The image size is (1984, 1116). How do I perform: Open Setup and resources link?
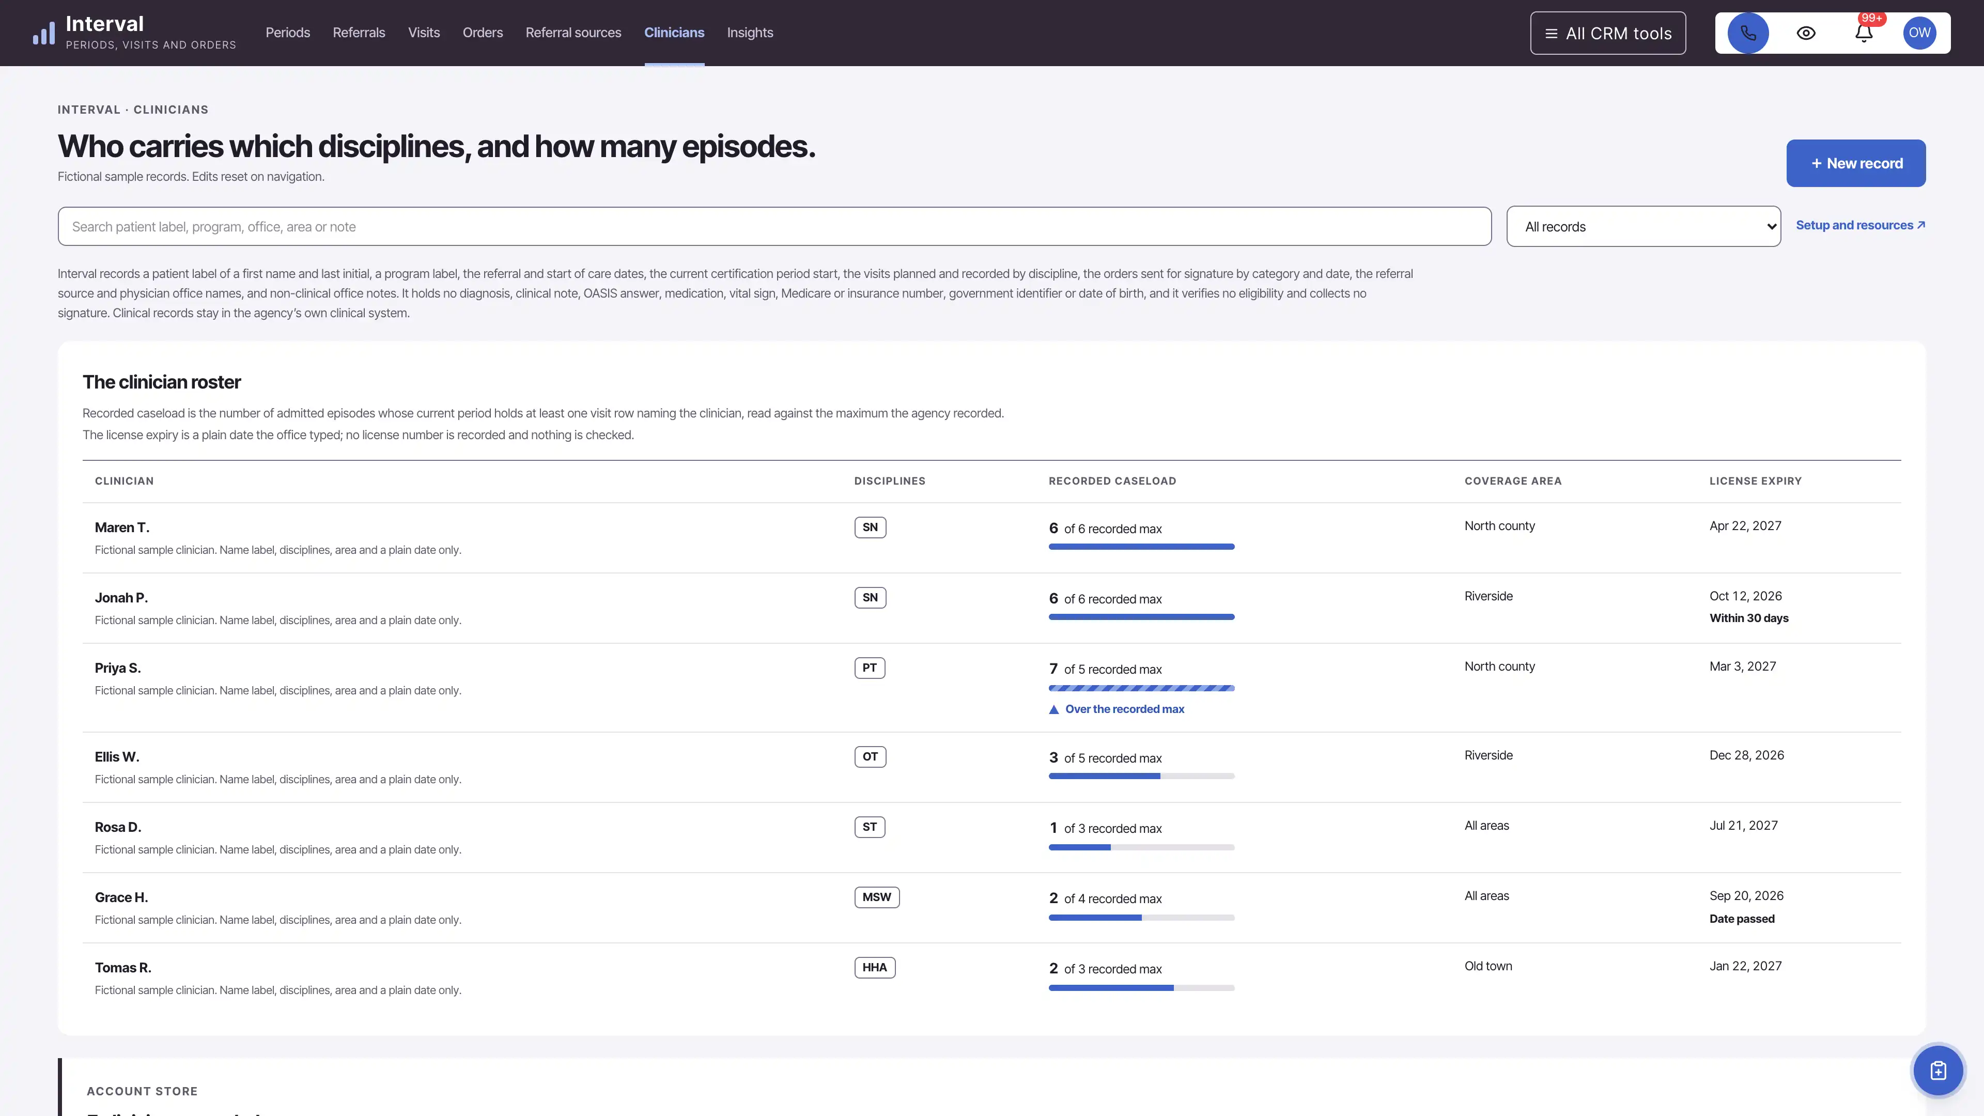(1861, 225)
